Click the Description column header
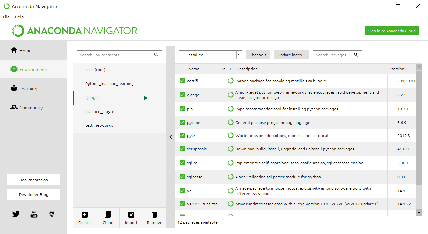The height and width of the screenshot is (234, 428). tap(247, 69)
